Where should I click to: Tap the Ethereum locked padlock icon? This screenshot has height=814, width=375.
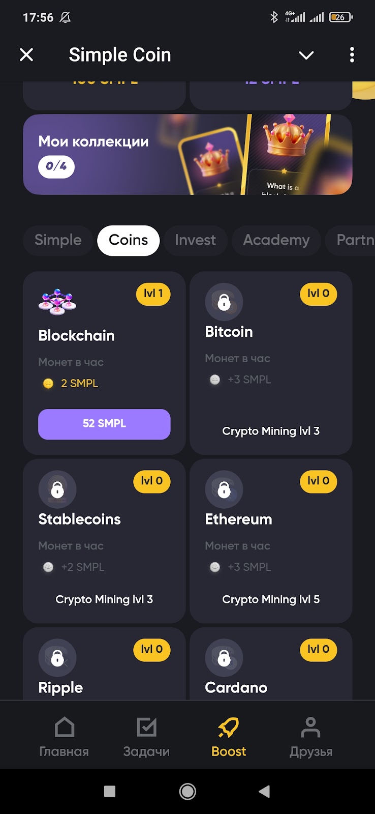tap(224, 489)
